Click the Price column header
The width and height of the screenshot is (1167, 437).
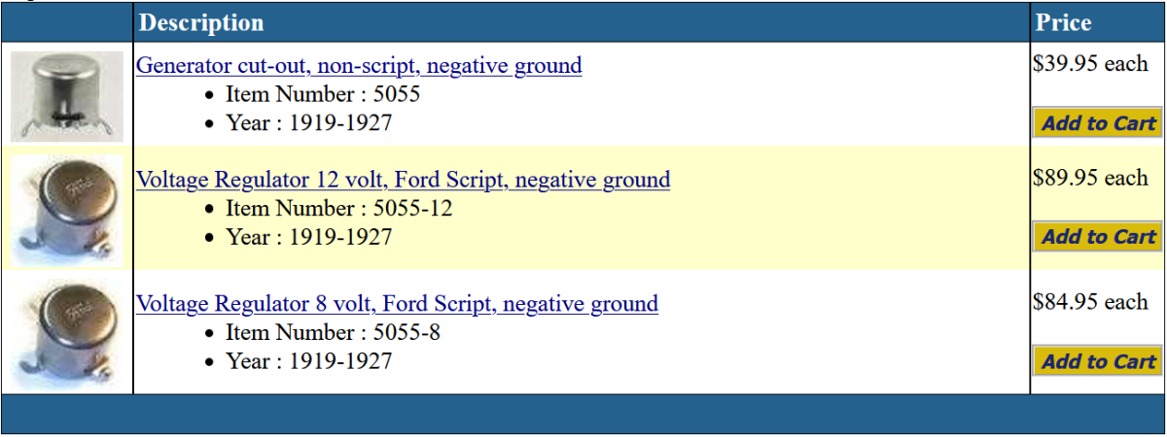[1063, 22]
